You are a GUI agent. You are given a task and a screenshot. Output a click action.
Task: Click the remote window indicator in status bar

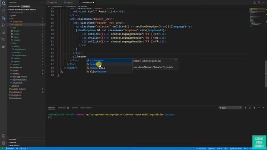pyautogui.click(x=2, y=148)
